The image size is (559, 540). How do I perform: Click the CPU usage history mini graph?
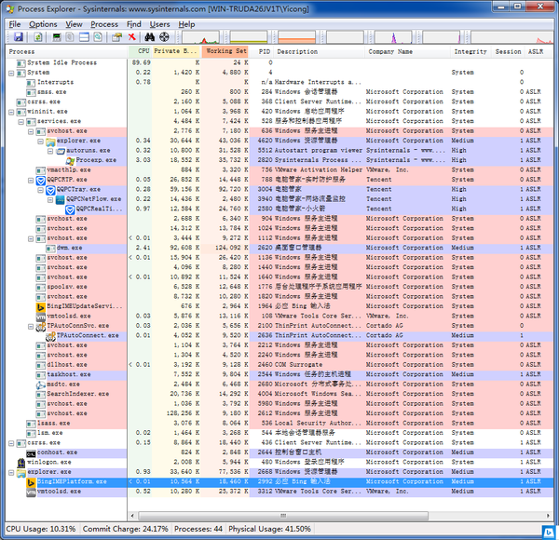pos(200,37)
